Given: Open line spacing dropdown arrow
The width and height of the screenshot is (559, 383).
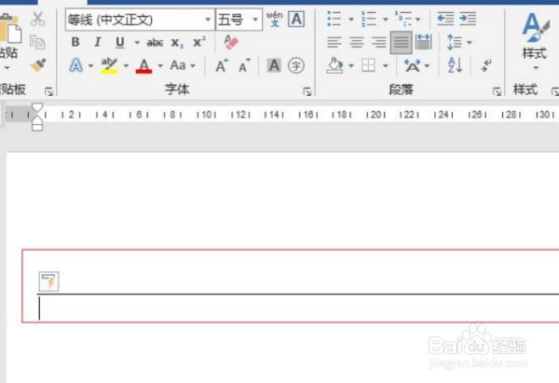Looking at the screenshot, I should point(470,43).
